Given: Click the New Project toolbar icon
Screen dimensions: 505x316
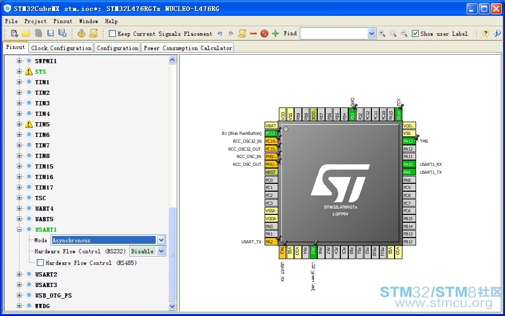Looking at the screenshot, I should [15, 33].
